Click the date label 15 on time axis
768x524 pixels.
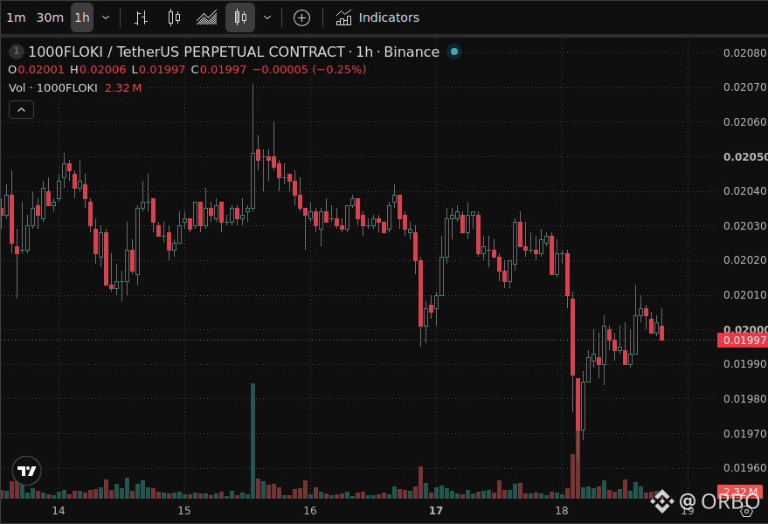click(x=184, y=511)
